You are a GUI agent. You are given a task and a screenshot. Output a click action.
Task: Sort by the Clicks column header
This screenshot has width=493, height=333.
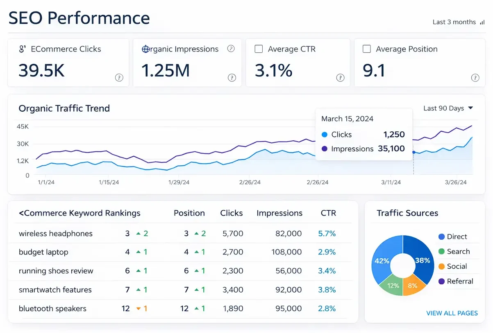click(x=232, y=213)
